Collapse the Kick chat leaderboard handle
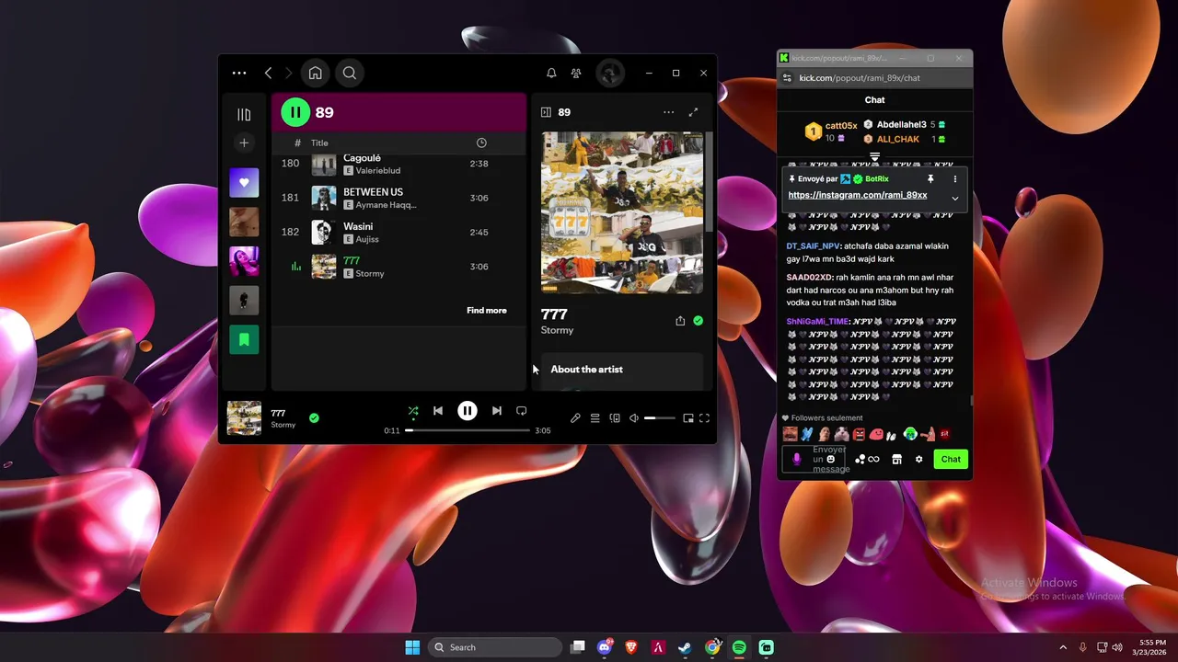The width and height of the screenshot is (1178, 662). point(874,157)
